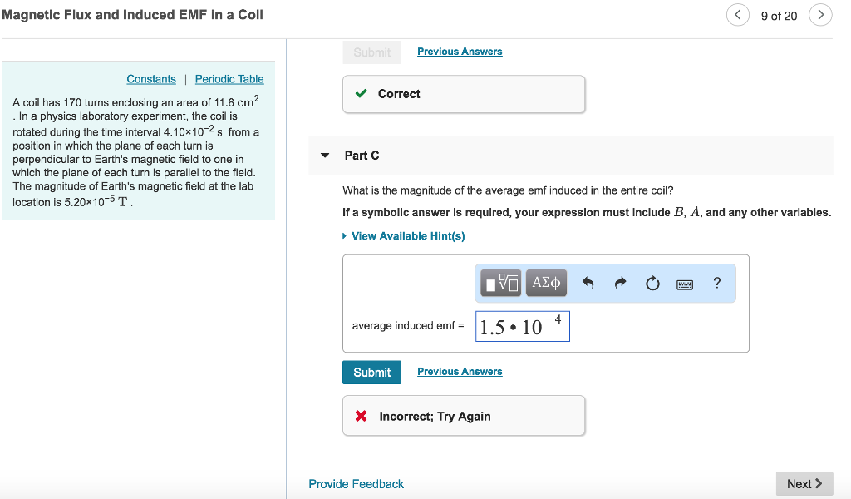Click inside the average induced emf input field
The image size is (851, 499).
tap(522, 325)
